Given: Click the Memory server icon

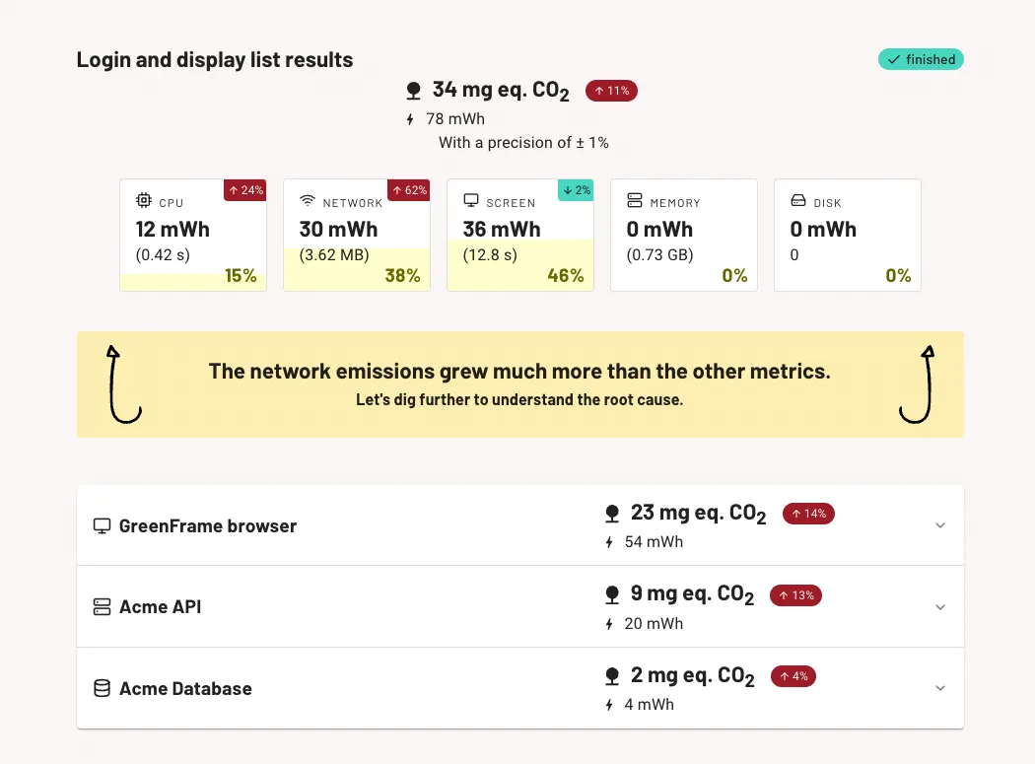Looking at the screenshot, I should pos(635,201).
